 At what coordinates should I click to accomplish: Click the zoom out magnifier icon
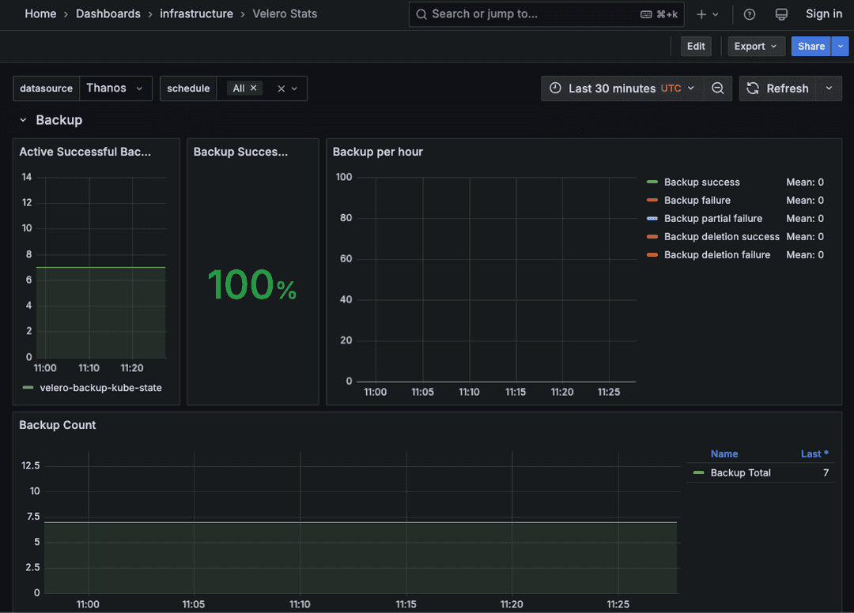click(x=717, y=88)
